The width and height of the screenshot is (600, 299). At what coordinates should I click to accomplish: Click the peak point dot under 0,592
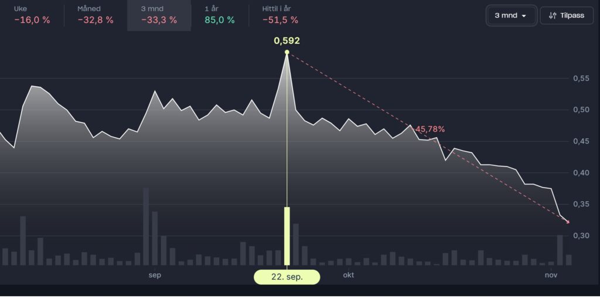point(287,52)
